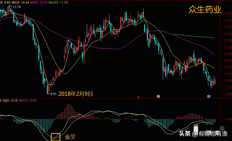232x141 pixels.
Task: Open the 增 event marker
Action: click(x=158, y=96)
